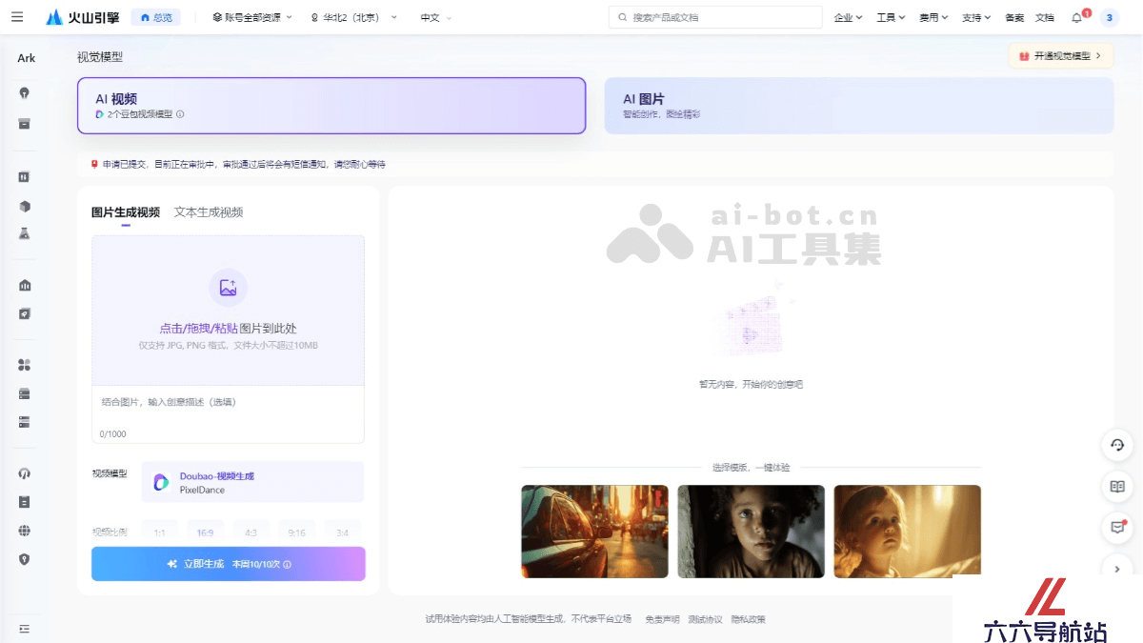Expand the 工具 menu
Screen dimensions: 1143x643
pos(891,17)
